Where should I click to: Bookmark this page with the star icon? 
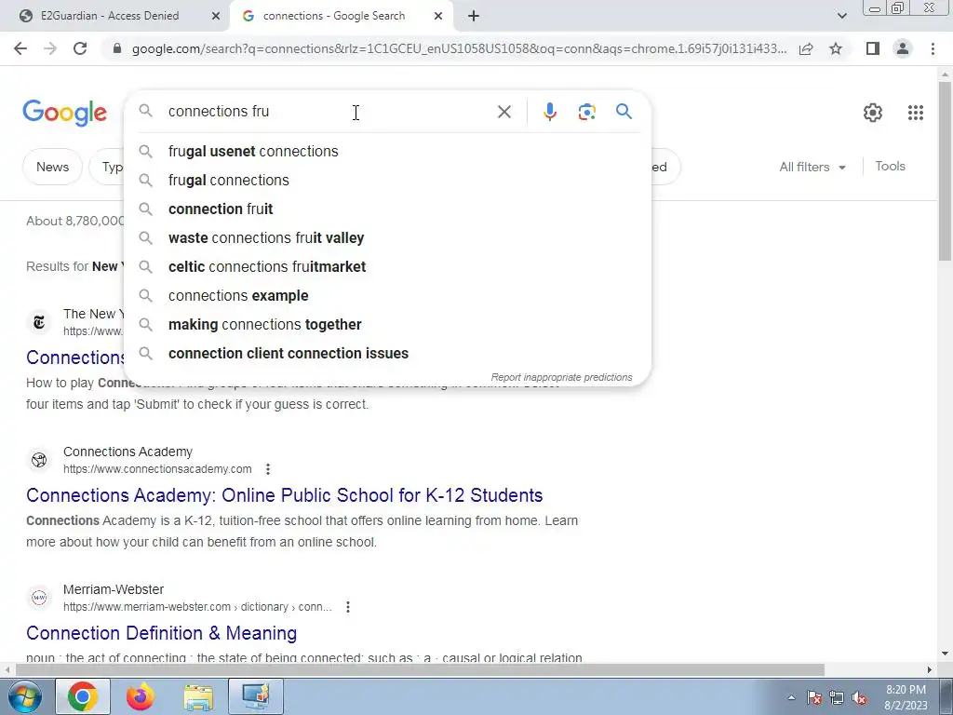coord(836,48)
